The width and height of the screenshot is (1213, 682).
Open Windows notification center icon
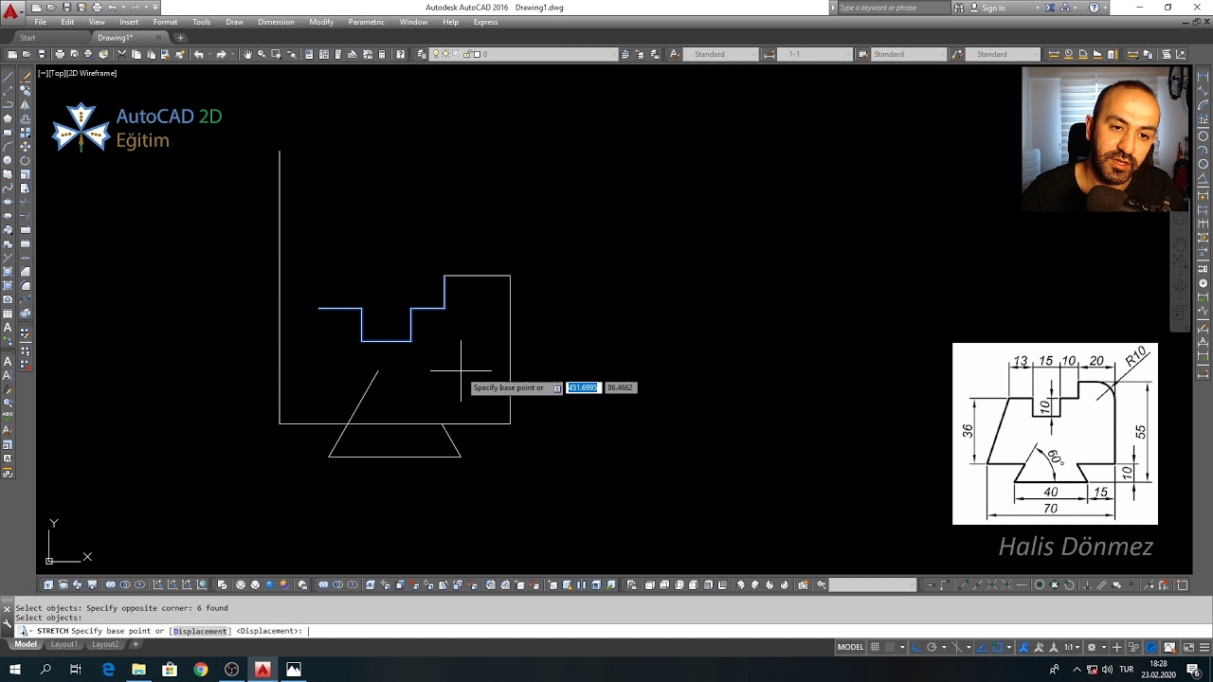tap(1194, 670)
